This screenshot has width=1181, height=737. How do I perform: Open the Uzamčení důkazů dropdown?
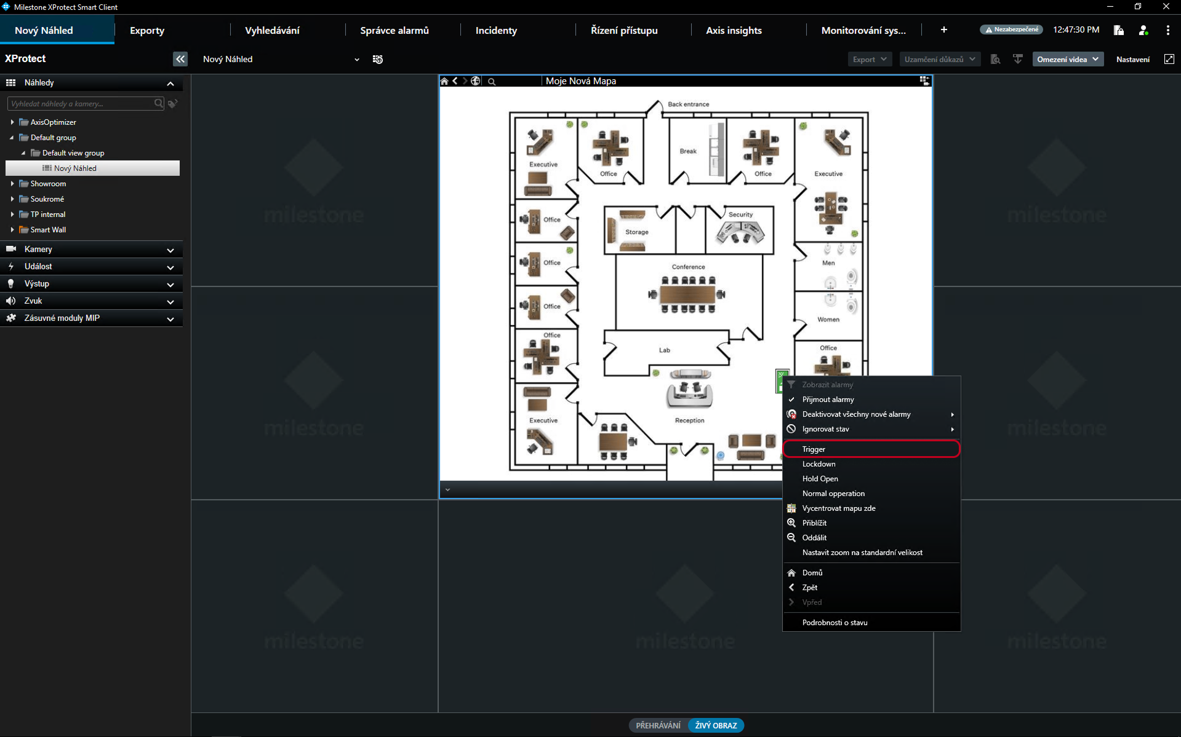coord(940,59)
